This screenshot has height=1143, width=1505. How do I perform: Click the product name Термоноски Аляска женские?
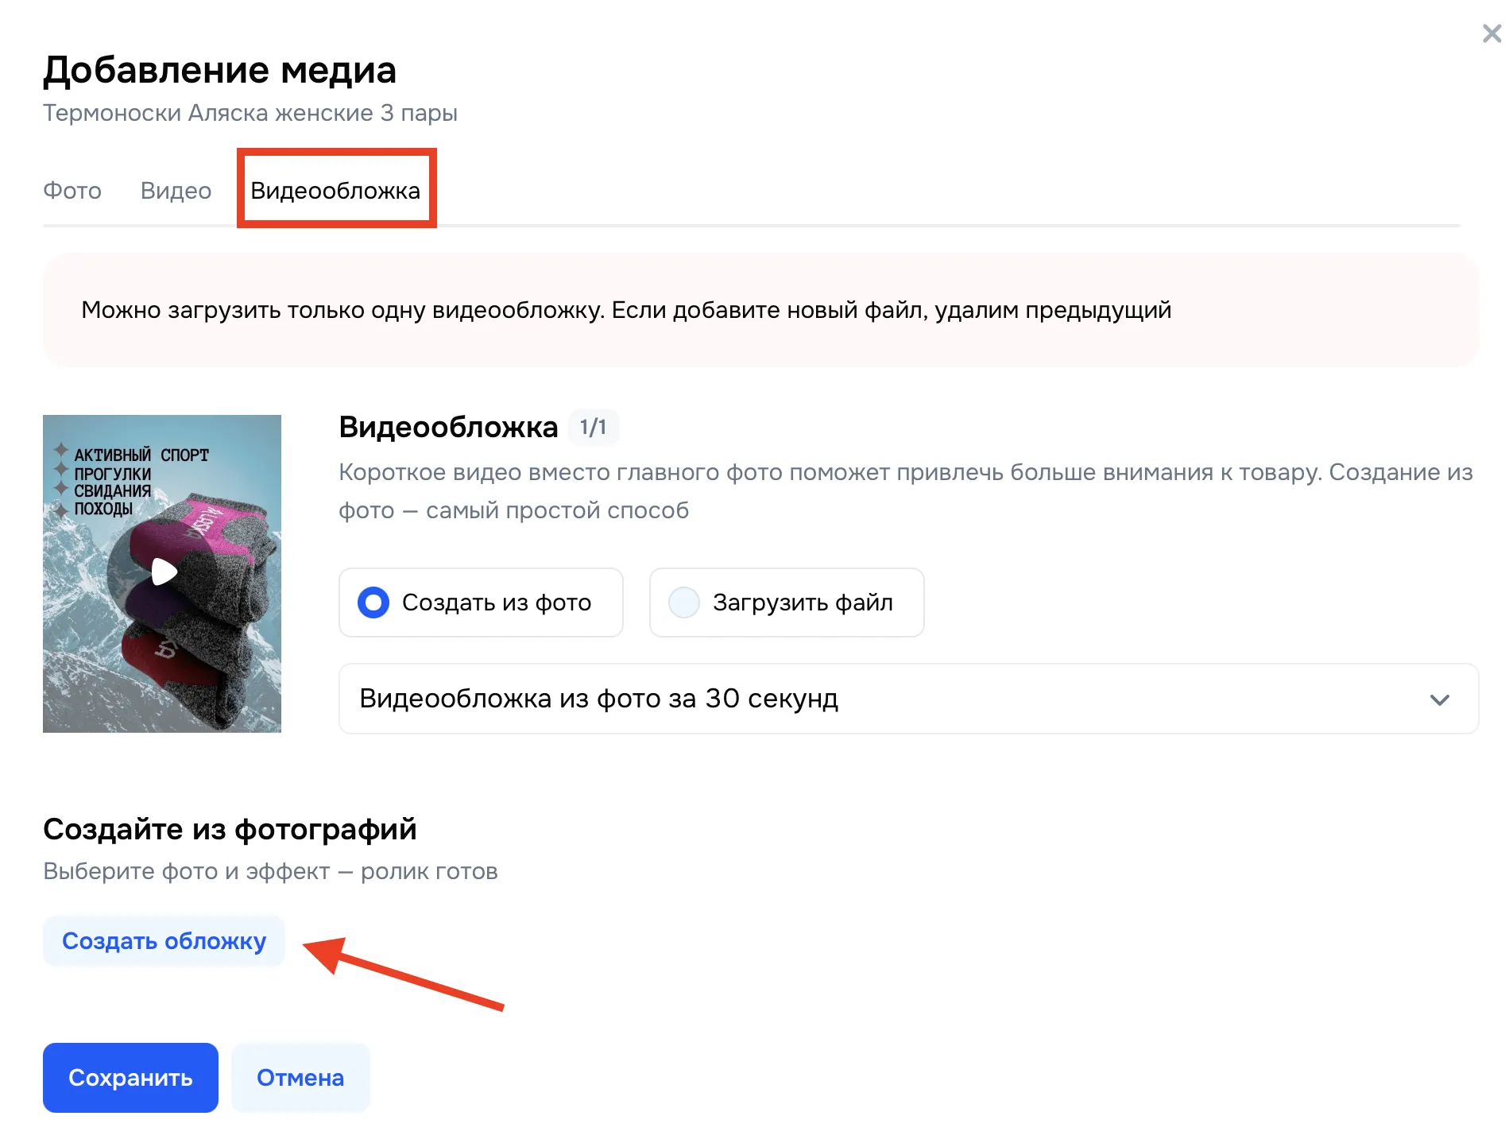pyautogui.click(x=250, y=113)
